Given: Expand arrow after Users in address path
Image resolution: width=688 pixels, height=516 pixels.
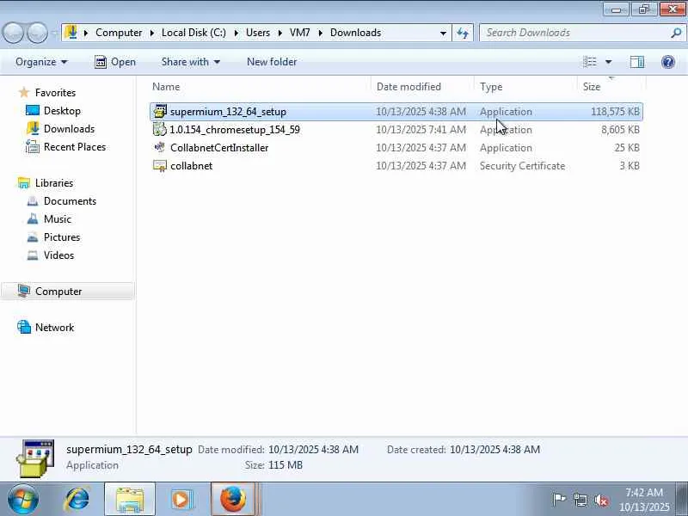Looking at the screenshot, I should [x=280, y=33].
